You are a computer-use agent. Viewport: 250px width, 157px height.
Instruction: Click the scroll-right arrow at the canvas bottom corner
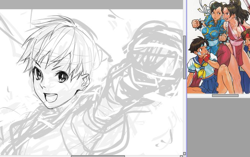coord(181,156)
